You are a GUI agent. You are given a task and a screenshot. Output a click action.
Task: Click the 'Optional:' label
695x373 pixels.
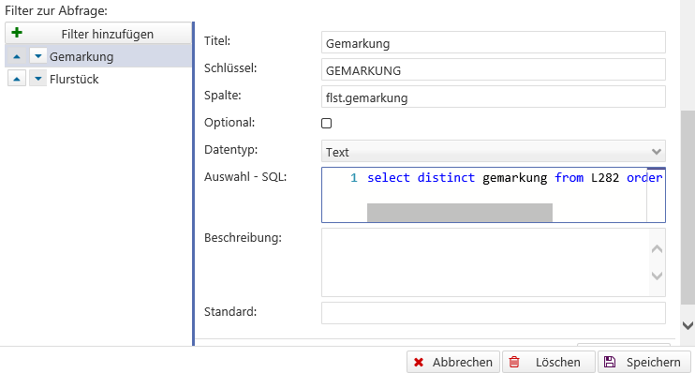click(x=229, y=123)
